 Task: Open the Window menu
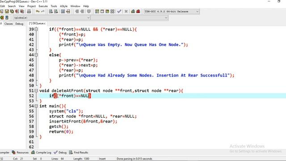tap(76, 6)
